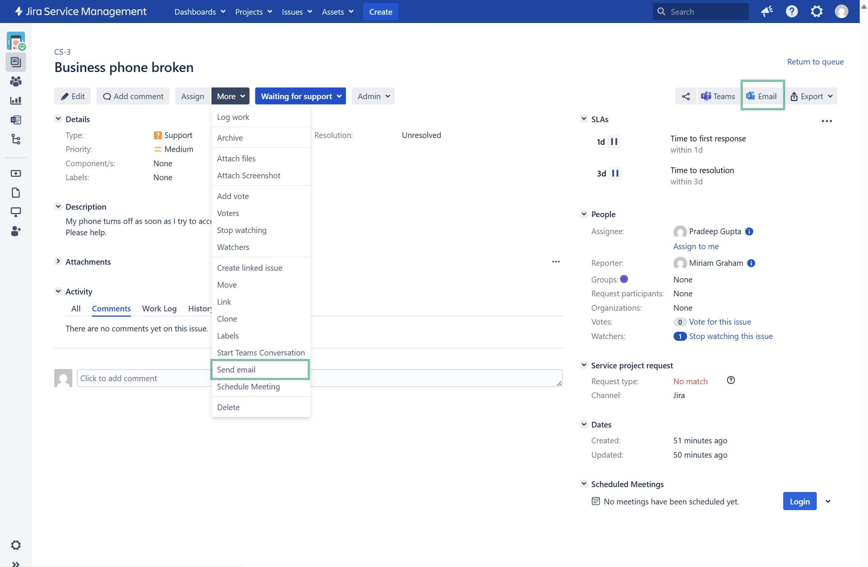Open the notifications megaphone icon
Image resolution: width=868 pixels, height=567 pixels.
tap(767, 12)
